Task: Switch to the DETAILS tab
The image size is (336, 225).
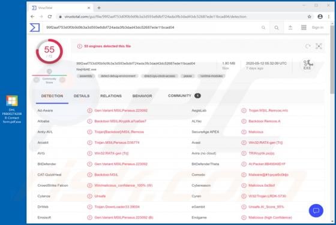Action: click(x=82, y=96)
